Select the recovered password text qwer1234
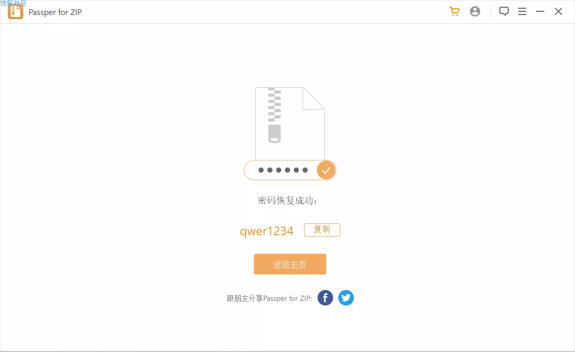 click(267, 231)
